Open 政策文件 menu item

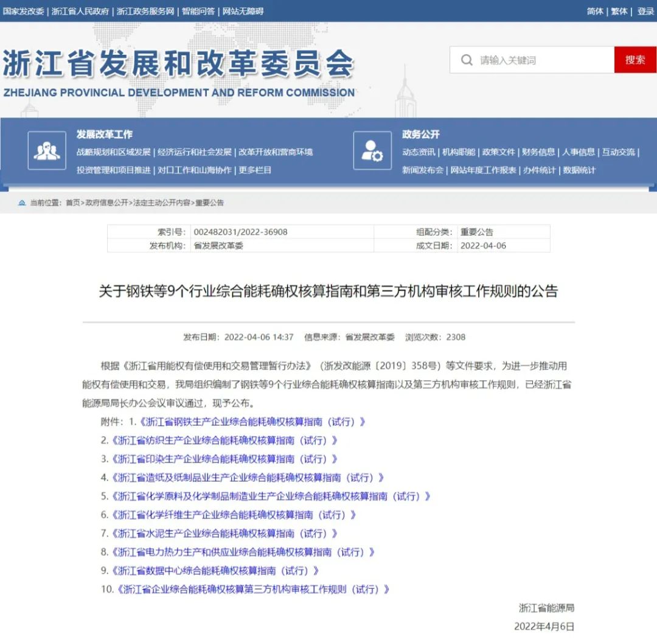[x=499, y=152]
